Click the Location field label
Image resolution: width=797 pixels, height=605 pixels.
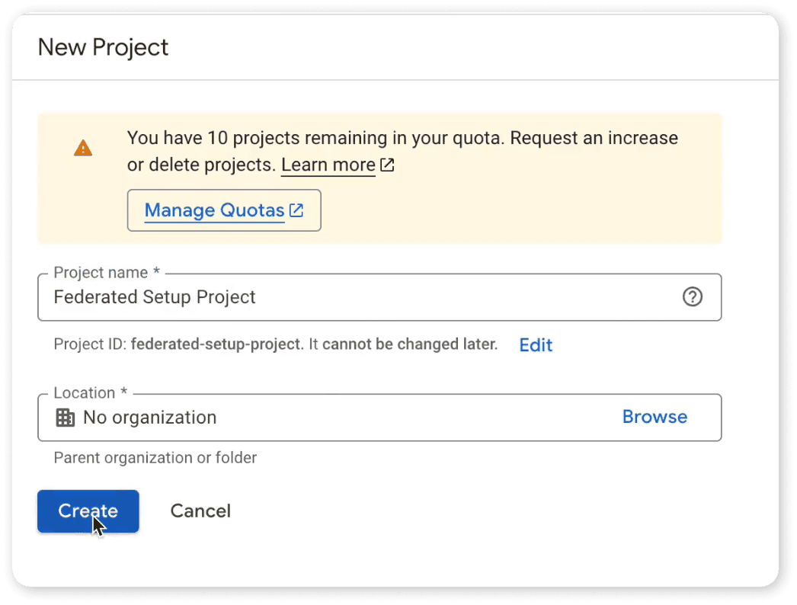click(x=90, y=393)
